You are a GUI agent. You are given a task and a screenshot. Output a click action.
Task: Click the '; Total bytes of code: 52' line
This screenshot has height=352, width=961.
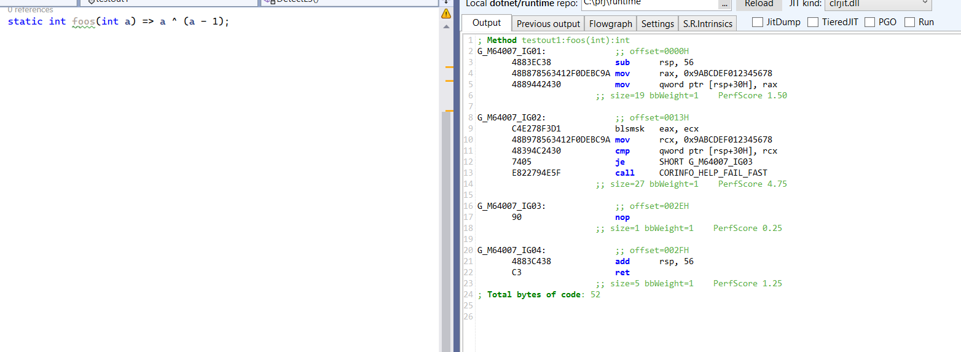(x=539, y=294)
